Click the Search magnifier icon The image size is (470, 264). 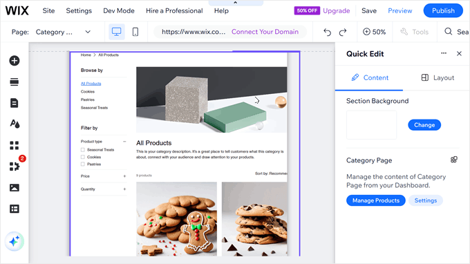coord(449,32)
